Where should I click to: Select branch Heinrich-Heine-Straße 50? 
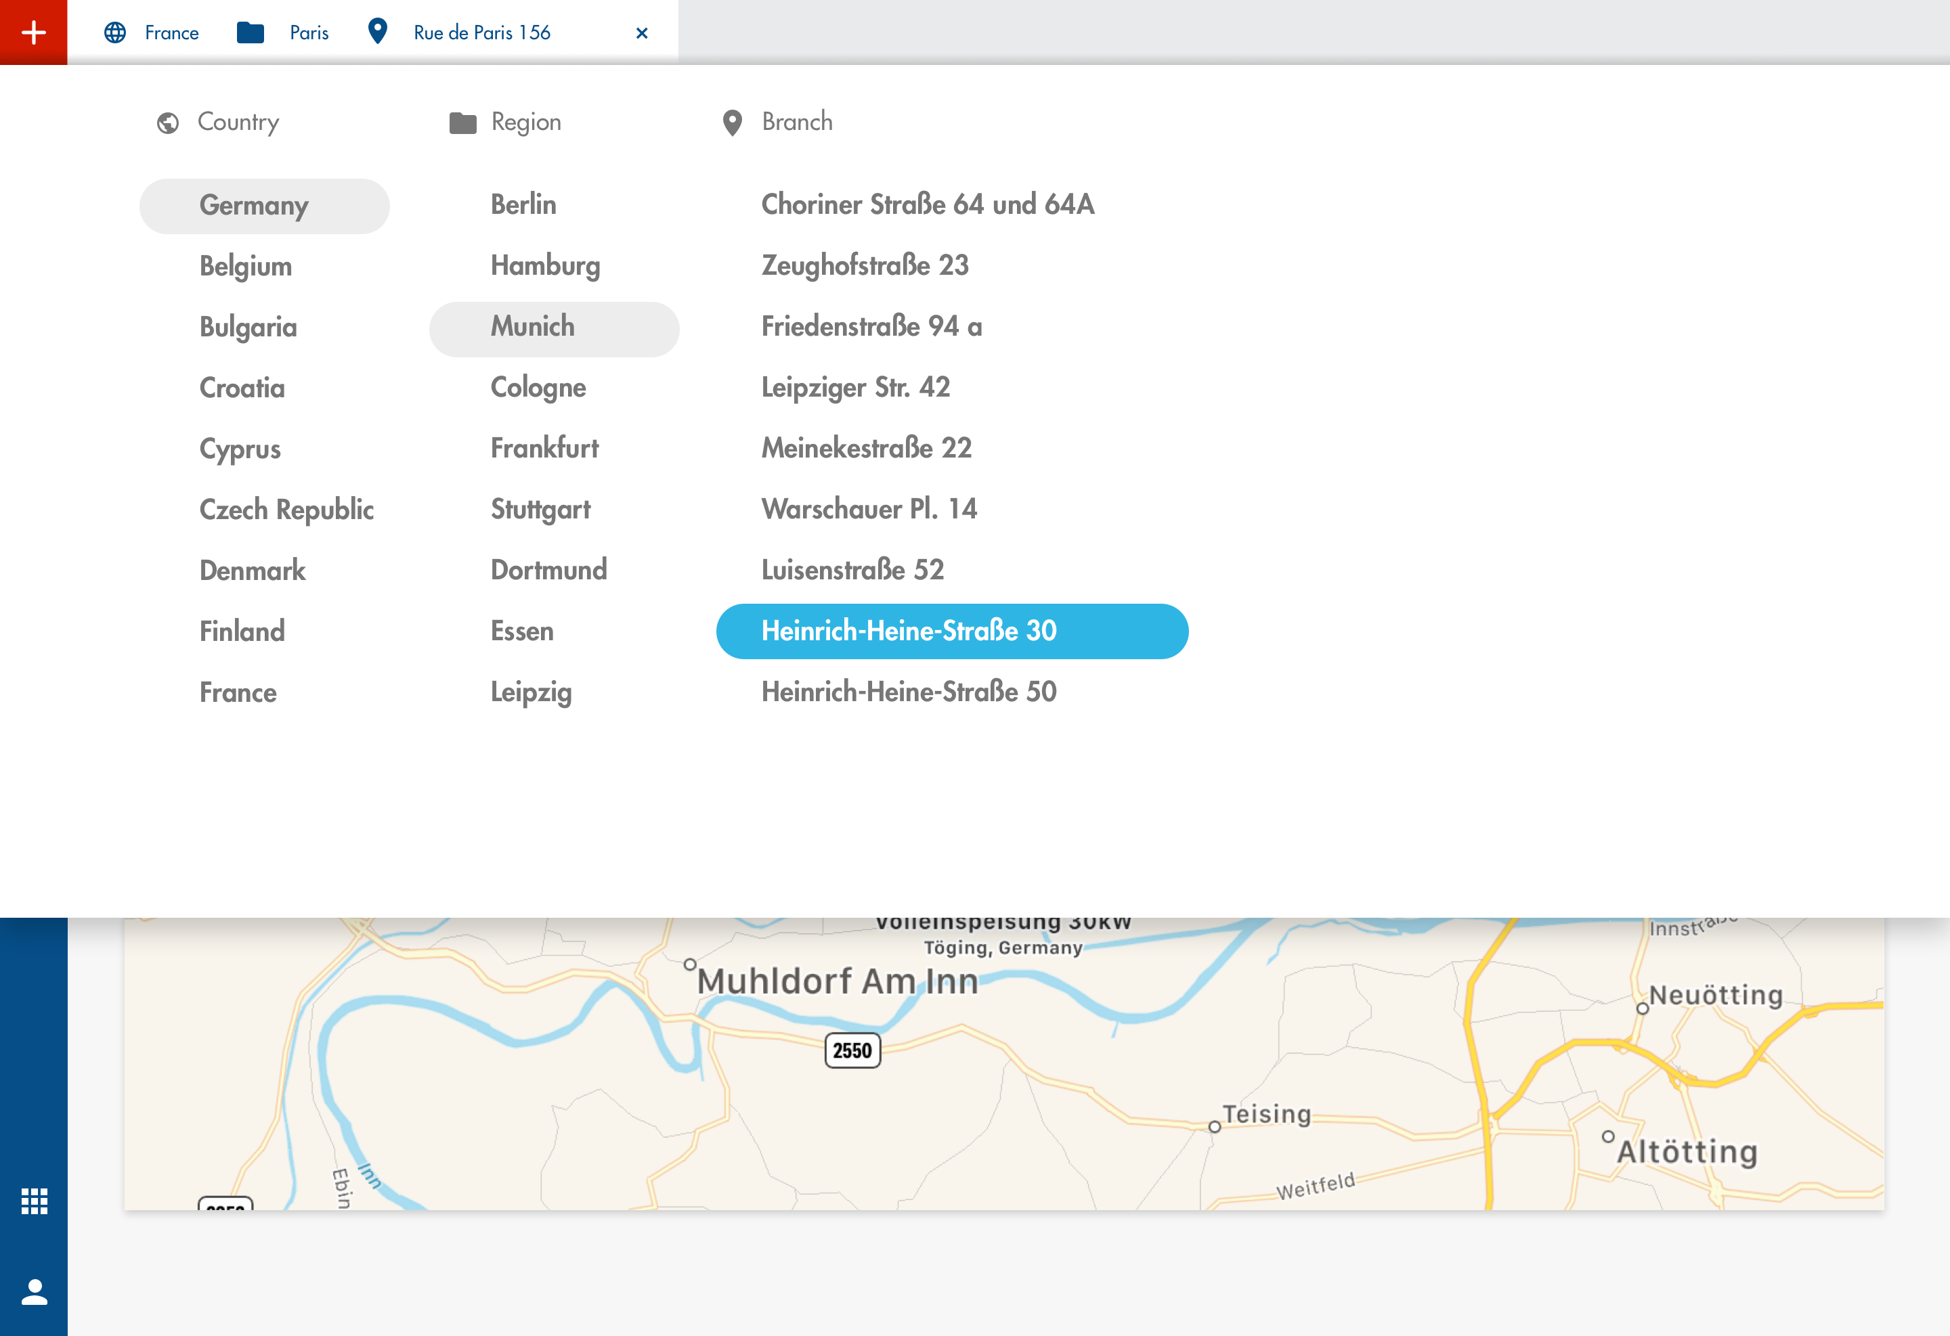click(x=909, y=692)
